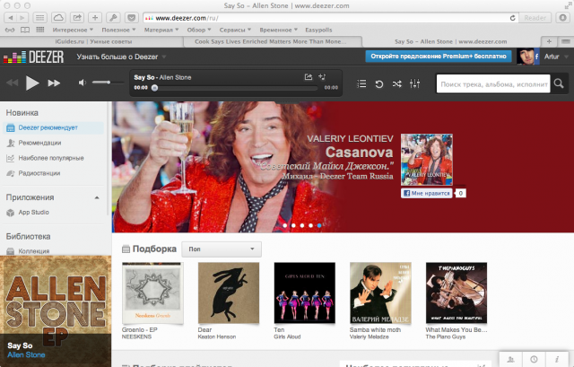Image resolution: width=574 pixels, height=367 pixels.
Task: Share the Say So track
Action: point(309,77)
